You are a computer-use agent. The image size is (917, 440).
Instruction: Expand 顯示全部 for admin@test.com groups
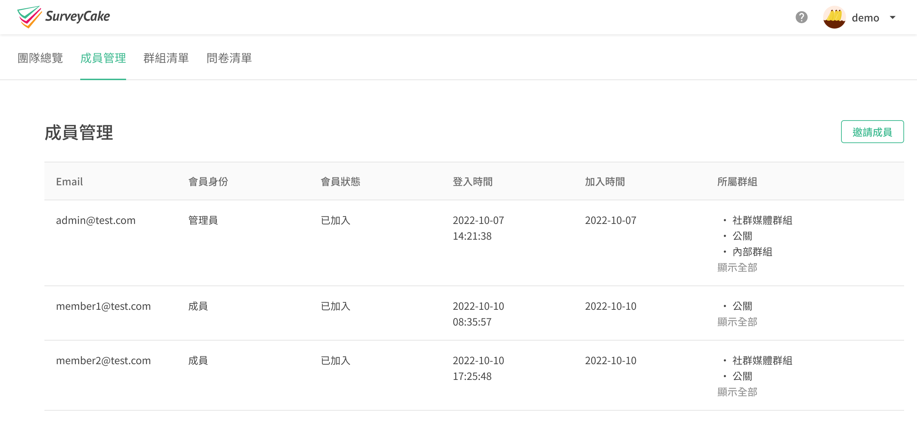[x=737, y=268]
